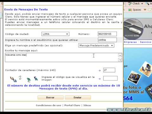This screenshot has height=114, width=152.
Task: Click the arrow icon beside the captcha field
Action: point(99,79)
